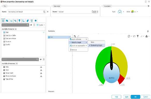Image resolution: width=151 pixels, height=99 pixels.
Task: Toggle measures visibility eye icon
Action: (x=31, y=25)
